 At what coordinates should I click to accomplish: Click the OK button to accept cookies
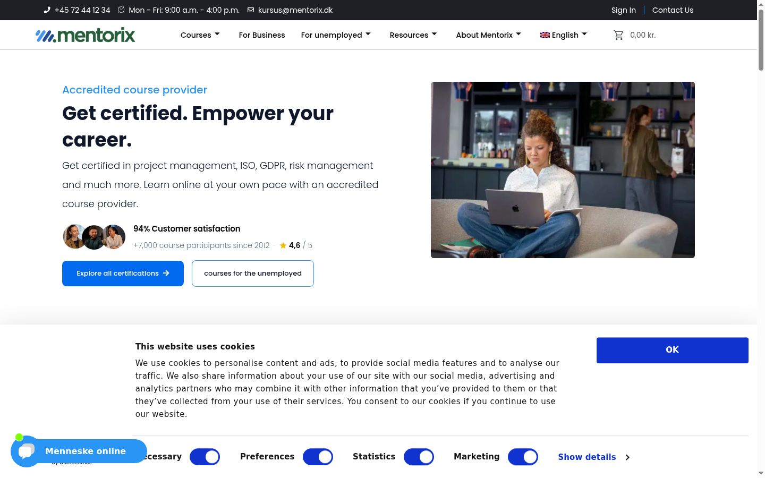coord(673,351)
